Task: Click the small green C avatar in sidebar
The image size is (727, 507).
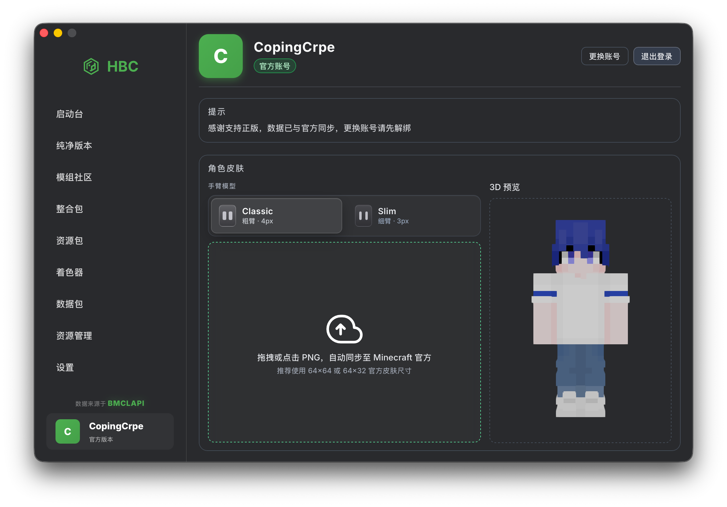Action: click(67, 431)
